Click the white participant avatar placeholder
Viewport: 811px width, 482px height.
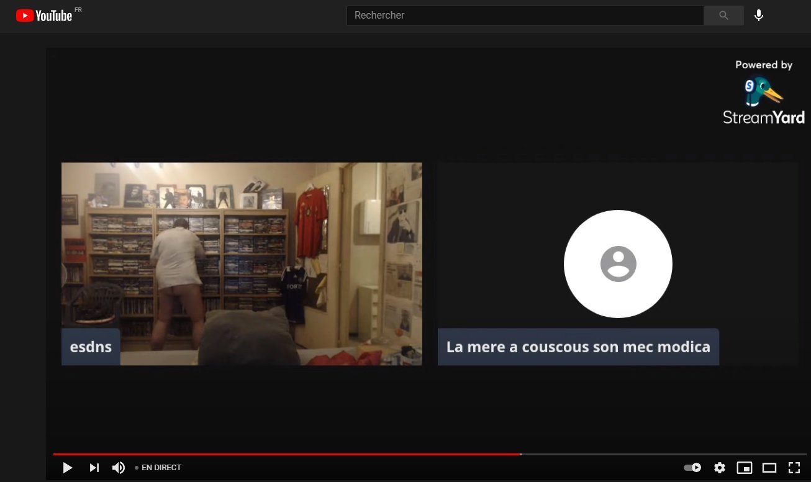click(x=618, y=264)
